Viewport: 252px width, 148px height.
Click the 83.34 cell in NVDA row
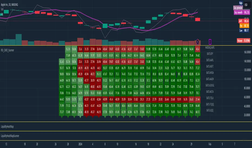198,74
